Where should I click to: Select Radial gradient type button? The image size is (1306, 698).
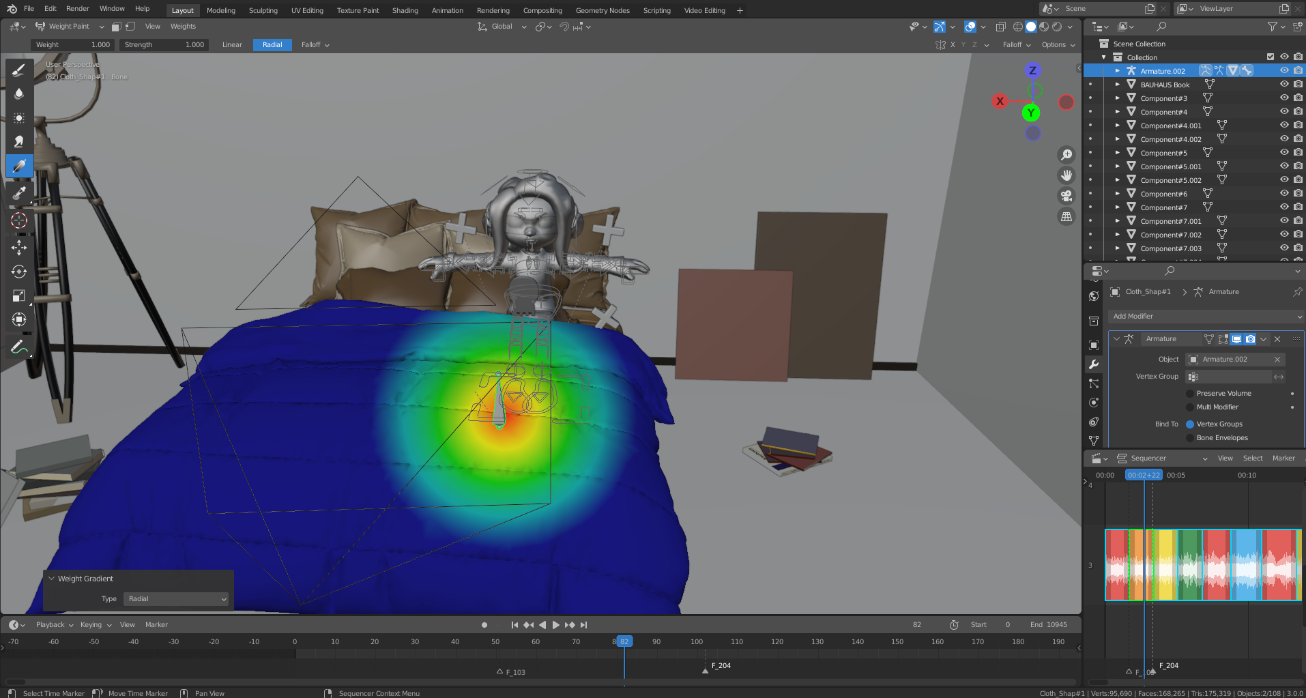[x=272, y=45]
